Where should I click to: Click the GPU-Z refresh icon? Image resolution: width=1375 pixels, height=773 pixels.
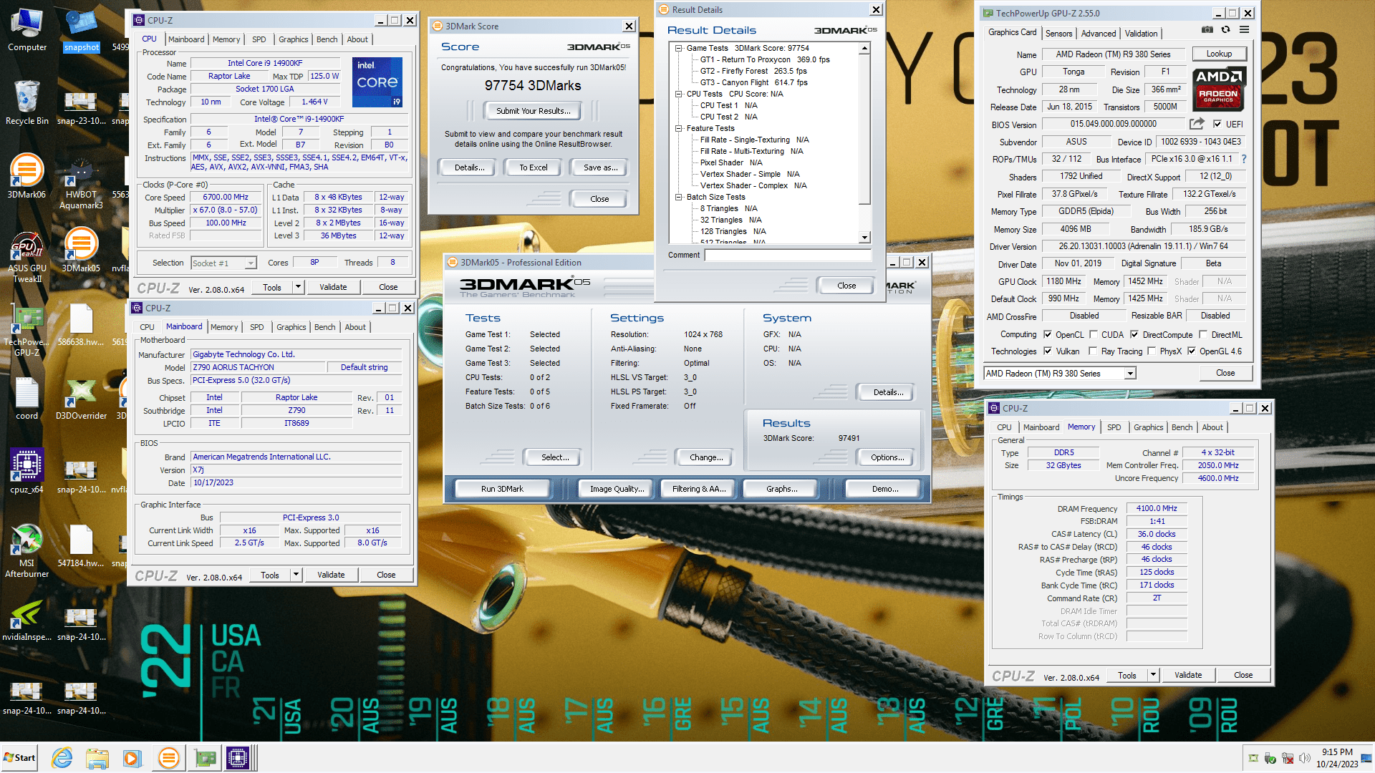coord(1225,30)
